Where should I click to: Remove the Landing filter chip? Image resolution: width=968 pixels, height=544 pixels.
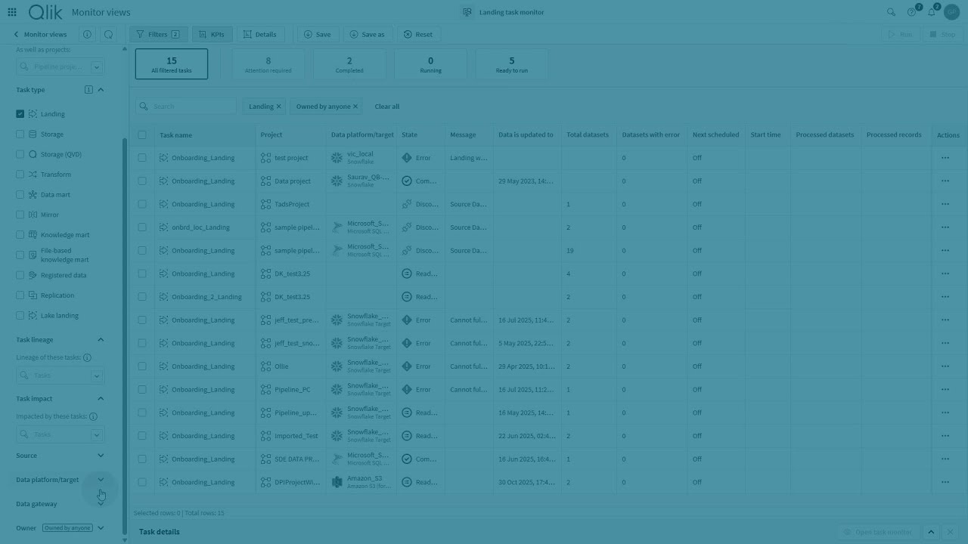point(278,107)
